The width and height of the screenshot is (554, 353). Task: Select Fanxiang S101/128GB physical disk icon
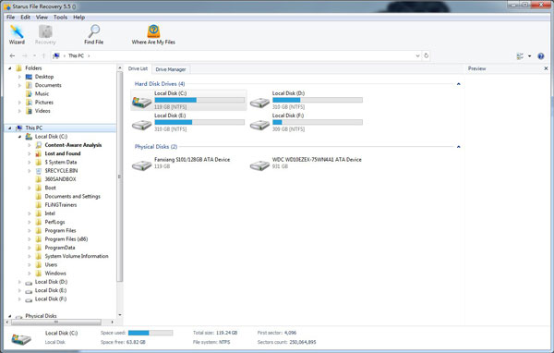[x=141, y=164]
